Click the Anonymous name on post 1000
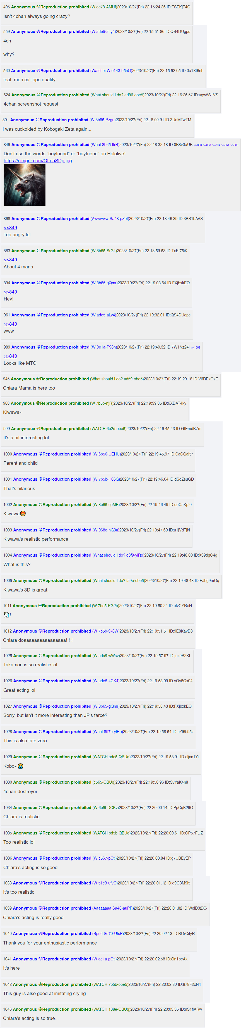 [x=25, y=454]
